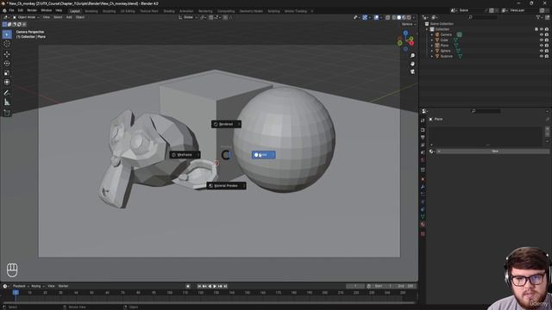Open the Add menu in viewport header
This screenshot has width=552, height=310.
tap(69, 17)
